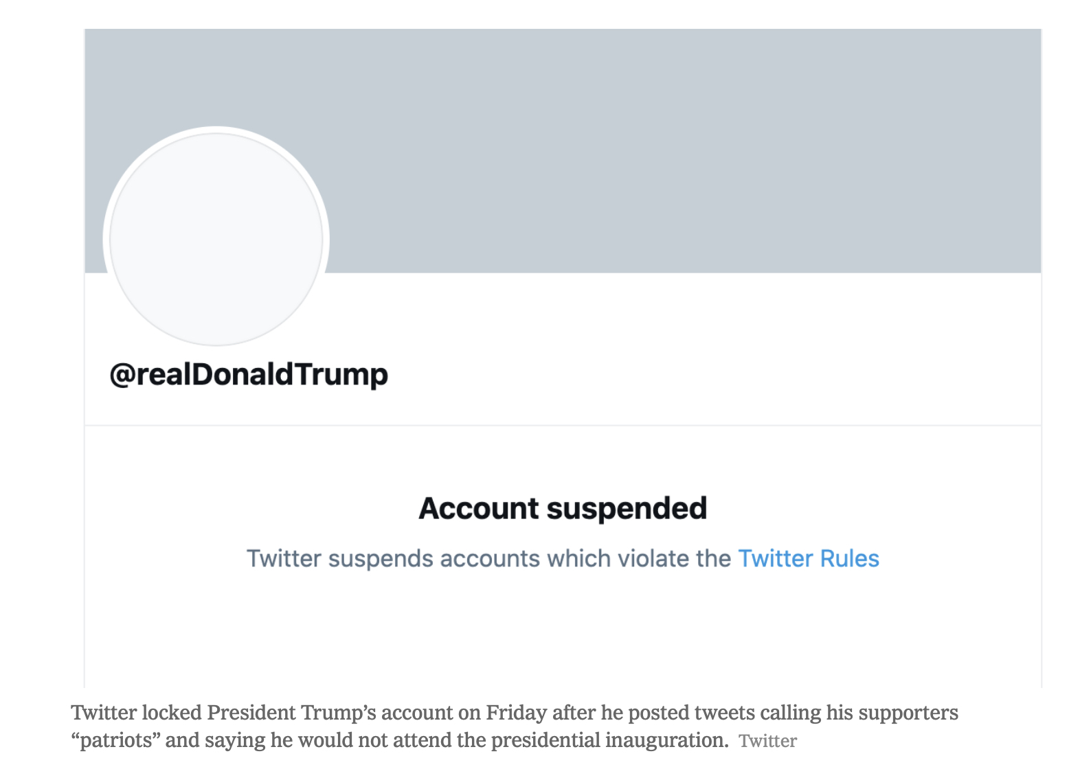This screenshot has width=1091, height=780.
Task: Click the word "suspends" in the message
Action: pyautogui.click(x=381, y=559)
